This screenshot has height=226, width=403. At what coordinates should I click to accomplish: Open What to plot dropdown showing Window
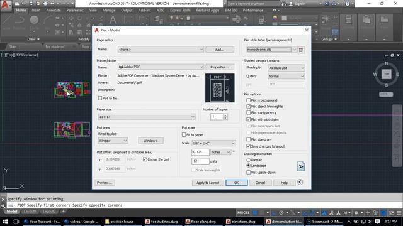click(113, 141)
